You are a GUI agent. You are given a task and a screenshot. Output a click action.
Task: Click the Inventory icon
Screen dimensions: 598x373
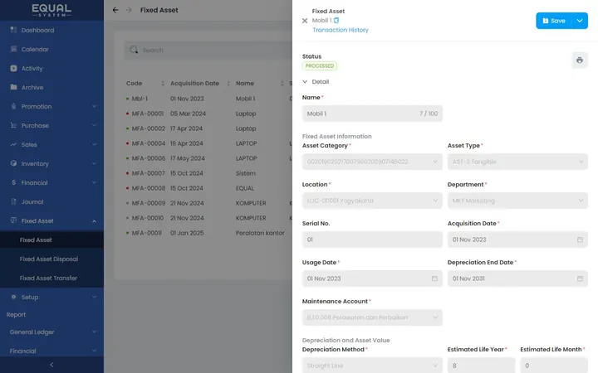point(13,163)
